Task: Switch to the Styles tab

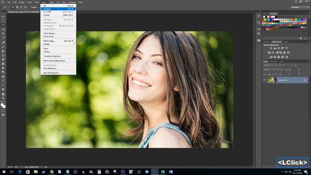Action: click(x=286, y=42)
